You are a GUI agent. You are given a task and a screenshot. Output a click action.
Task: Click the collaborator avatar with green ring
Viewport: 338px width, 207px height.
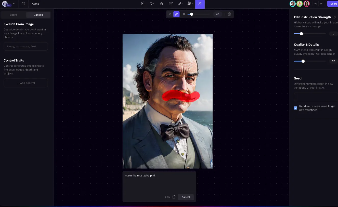coord(300,4)
